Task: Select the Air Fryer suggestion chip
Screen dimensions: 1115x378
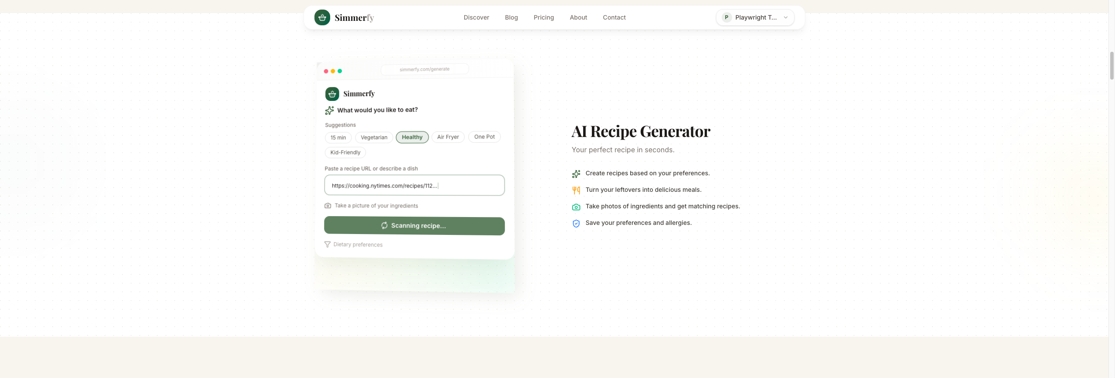Action: coord(448,137)
